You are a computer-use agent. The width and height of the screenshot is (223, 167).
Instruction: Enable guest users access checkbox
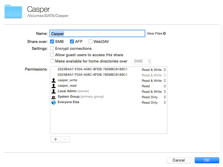click(52, 55)
